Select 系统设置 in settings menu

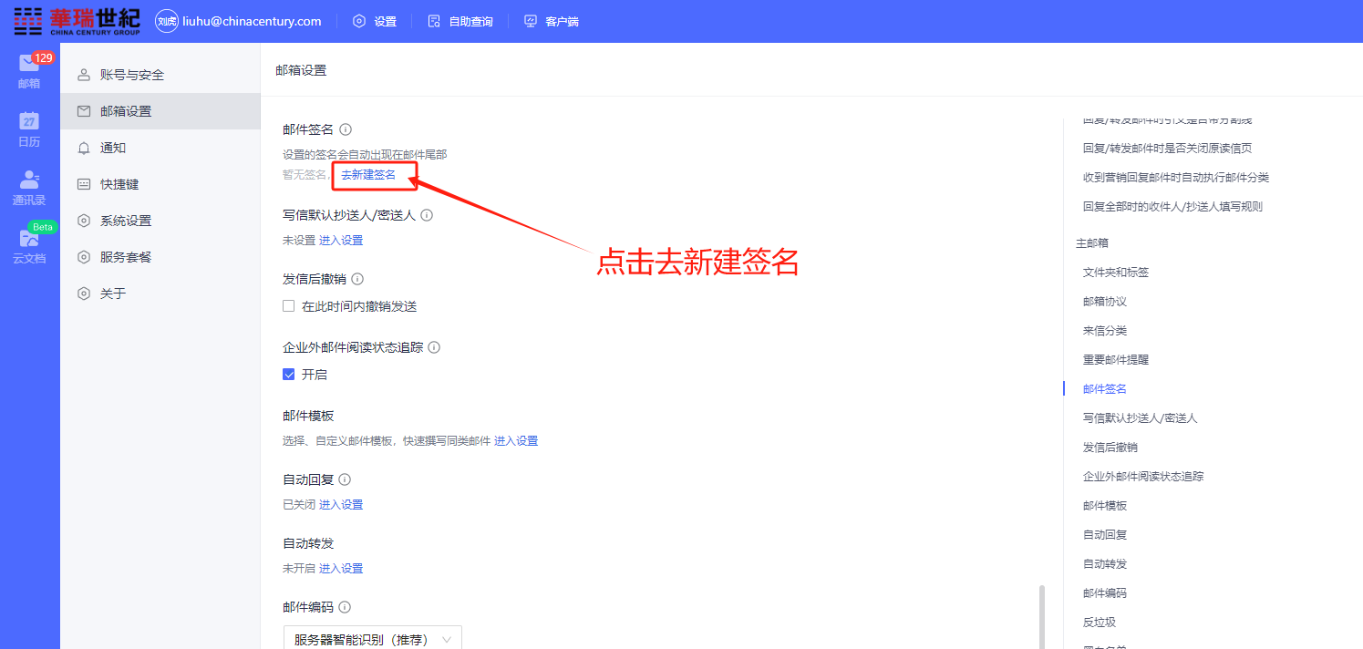click(x=160, y=221)
